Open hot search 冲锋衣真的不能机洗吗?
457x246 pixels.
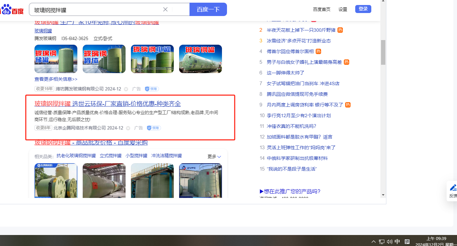pyautogui.click(x=291, y=126)
